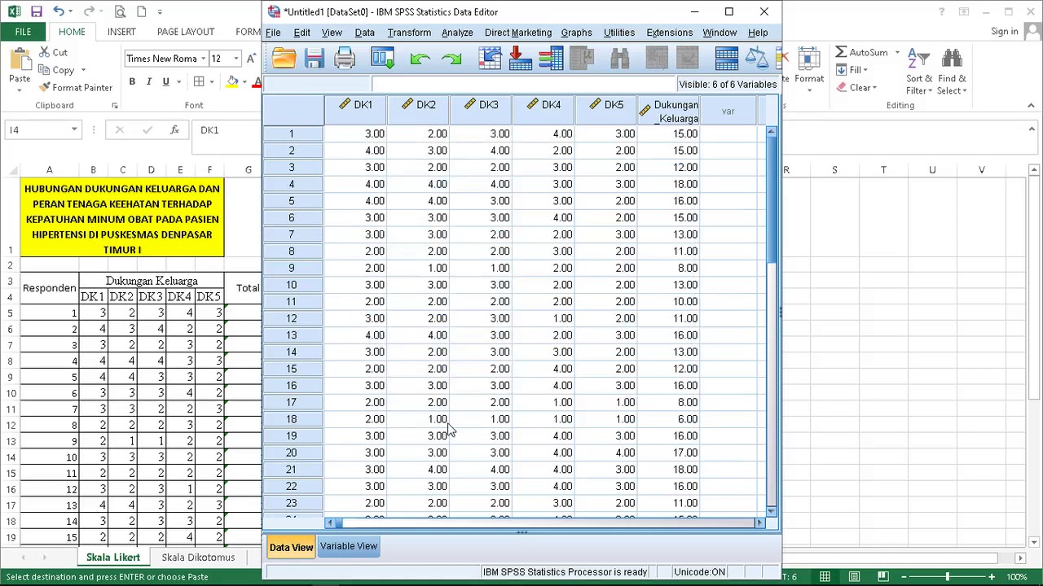Select row 18 header in SPSS data view
1043x586 pixels.
tap(292, 419)
